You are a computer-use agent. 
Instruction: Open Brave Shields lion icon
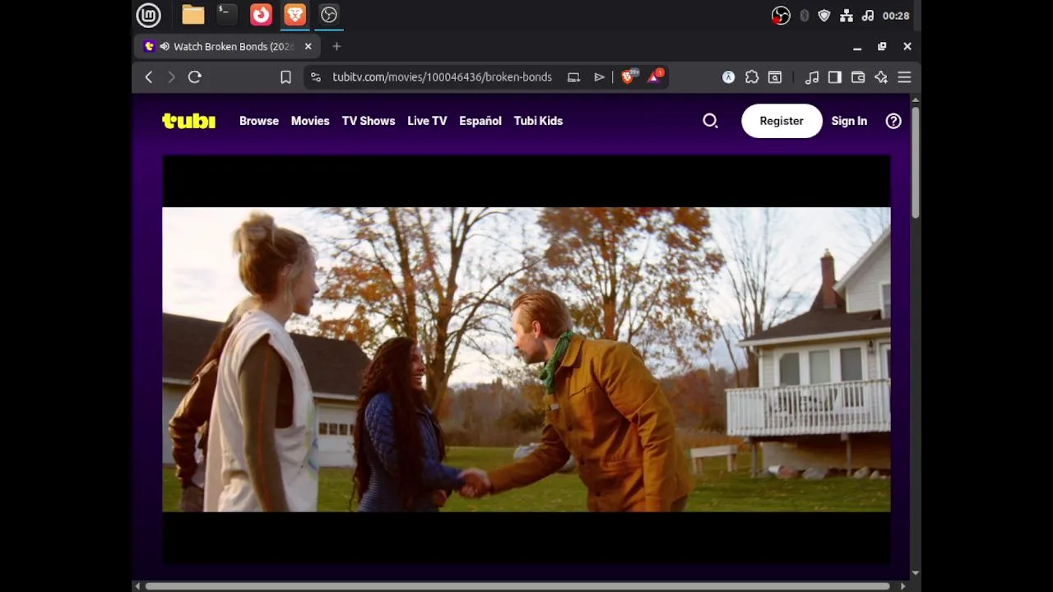(629, 77)
